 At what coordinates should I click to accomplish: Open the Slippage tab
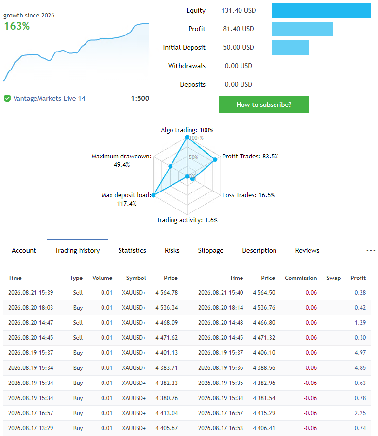[x=211, y=250]
